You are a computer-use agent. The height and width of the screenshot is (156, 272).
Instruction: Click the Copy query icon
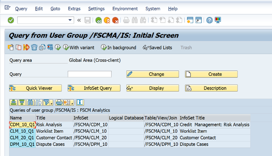(19, 47)
